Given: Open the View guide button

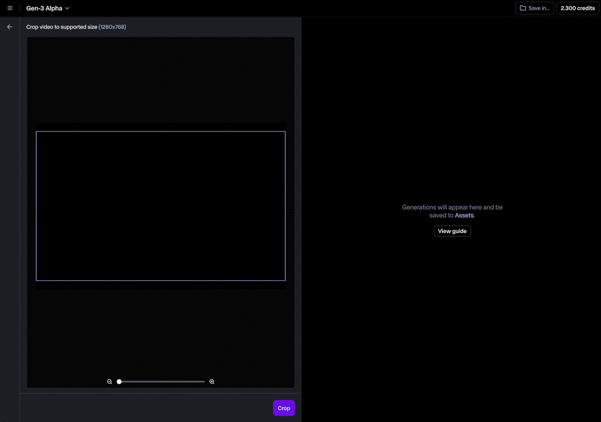Looking at the screenshot, I should click(452, 231).
